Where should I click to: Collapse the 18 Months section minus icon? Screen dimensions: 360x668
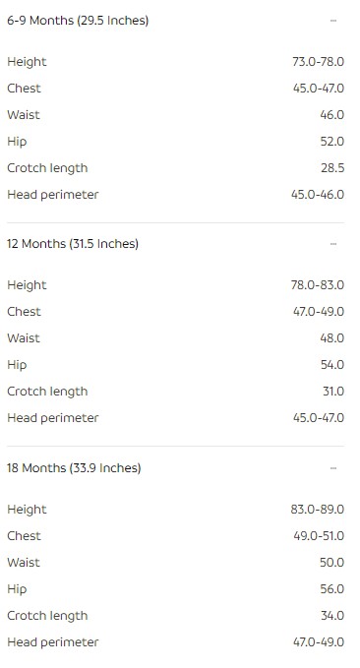tap(333, 468)
